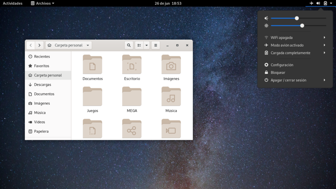The height and width of the screenshot is (189, 336).
Task: Open the Imágenes folder icon
Action: tap(171, 65)
